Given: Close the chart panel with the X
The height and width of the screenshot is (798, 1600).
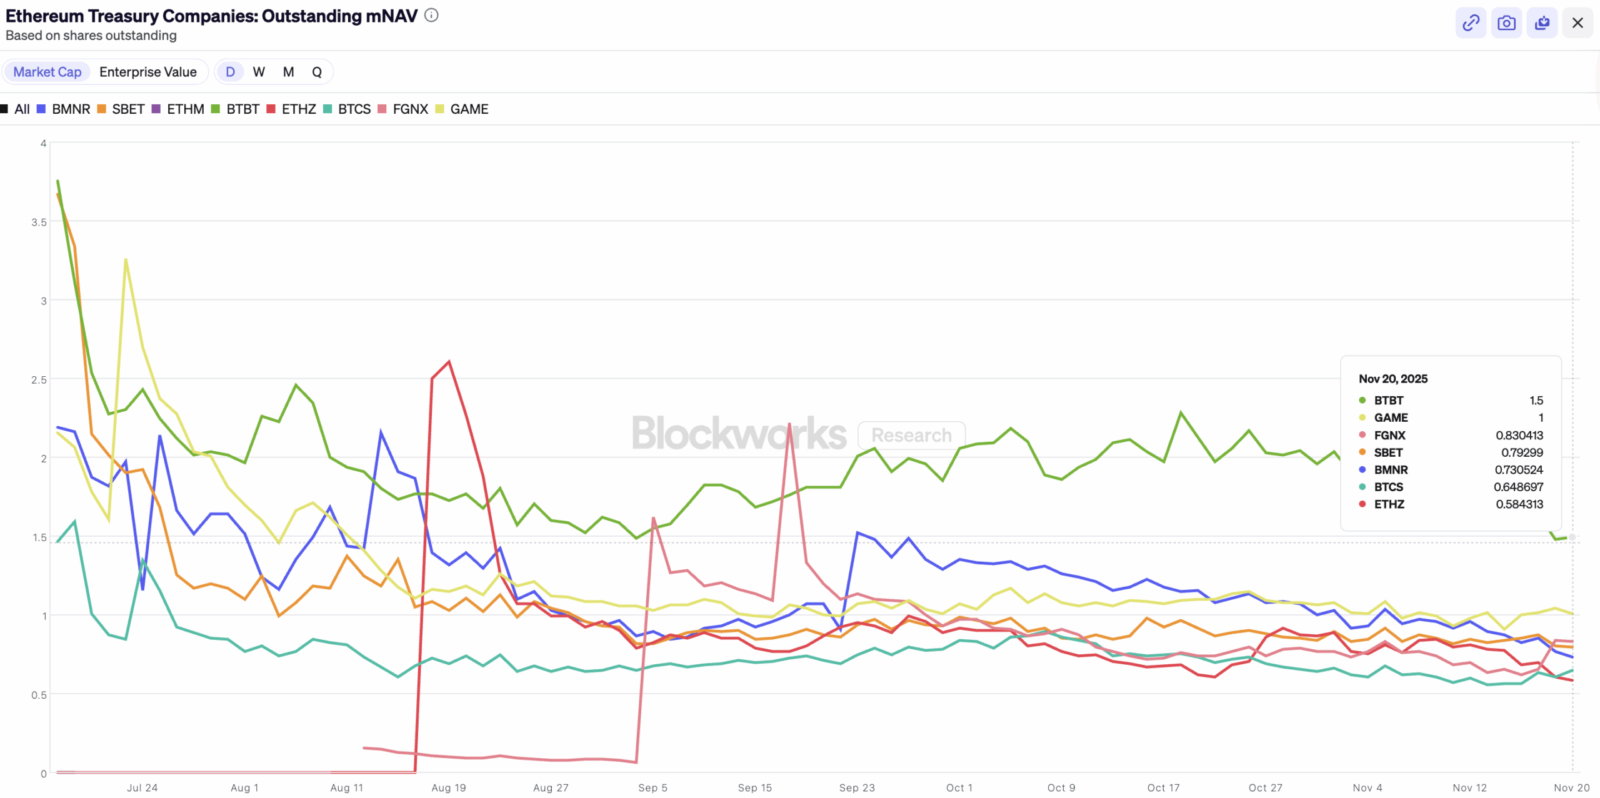Looking at the screenshot, I should (1578, 22).
